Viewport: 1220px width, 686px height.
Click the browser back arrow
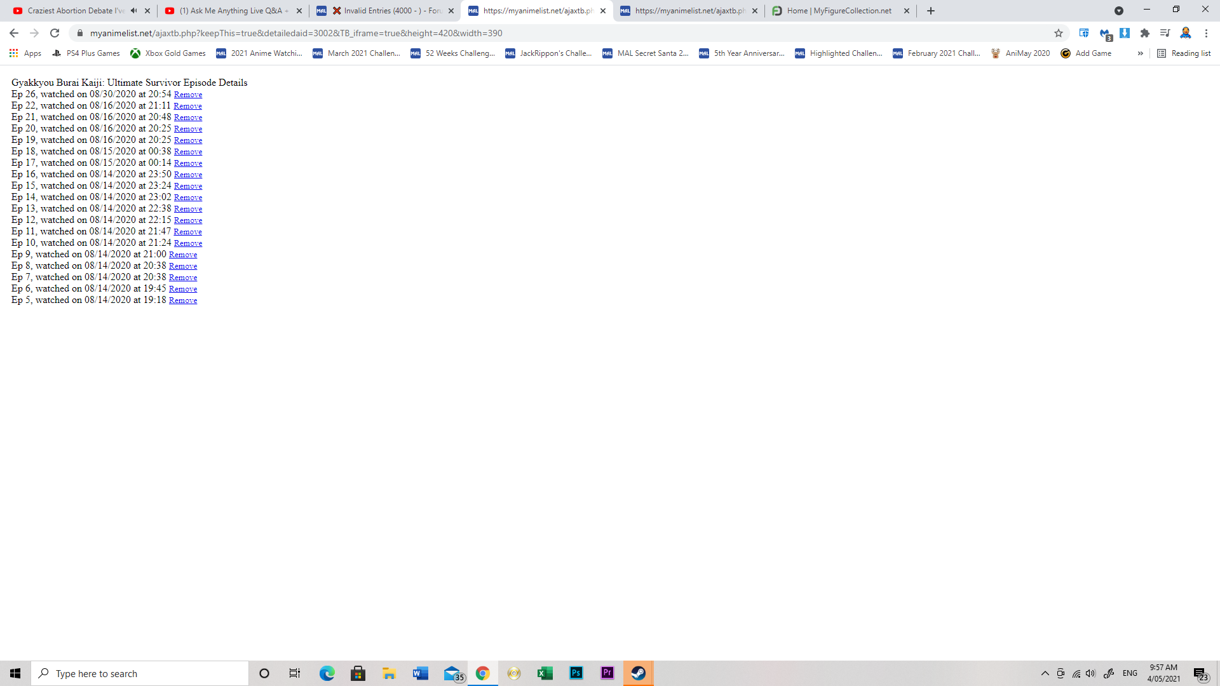(14, 33)
